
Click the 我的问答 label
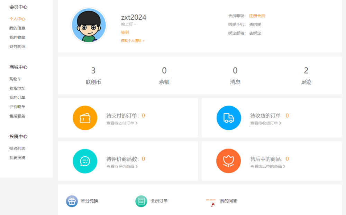[229, 201]
